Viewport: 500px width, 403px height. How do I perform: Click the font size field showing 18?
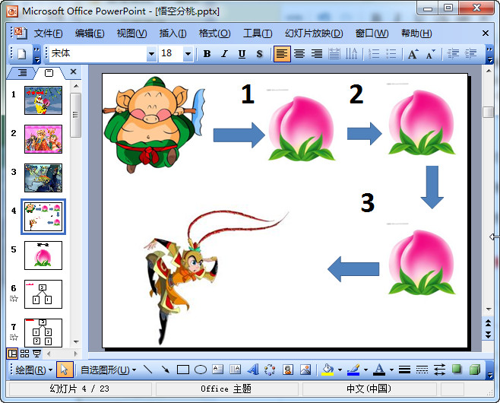[171, 53]
